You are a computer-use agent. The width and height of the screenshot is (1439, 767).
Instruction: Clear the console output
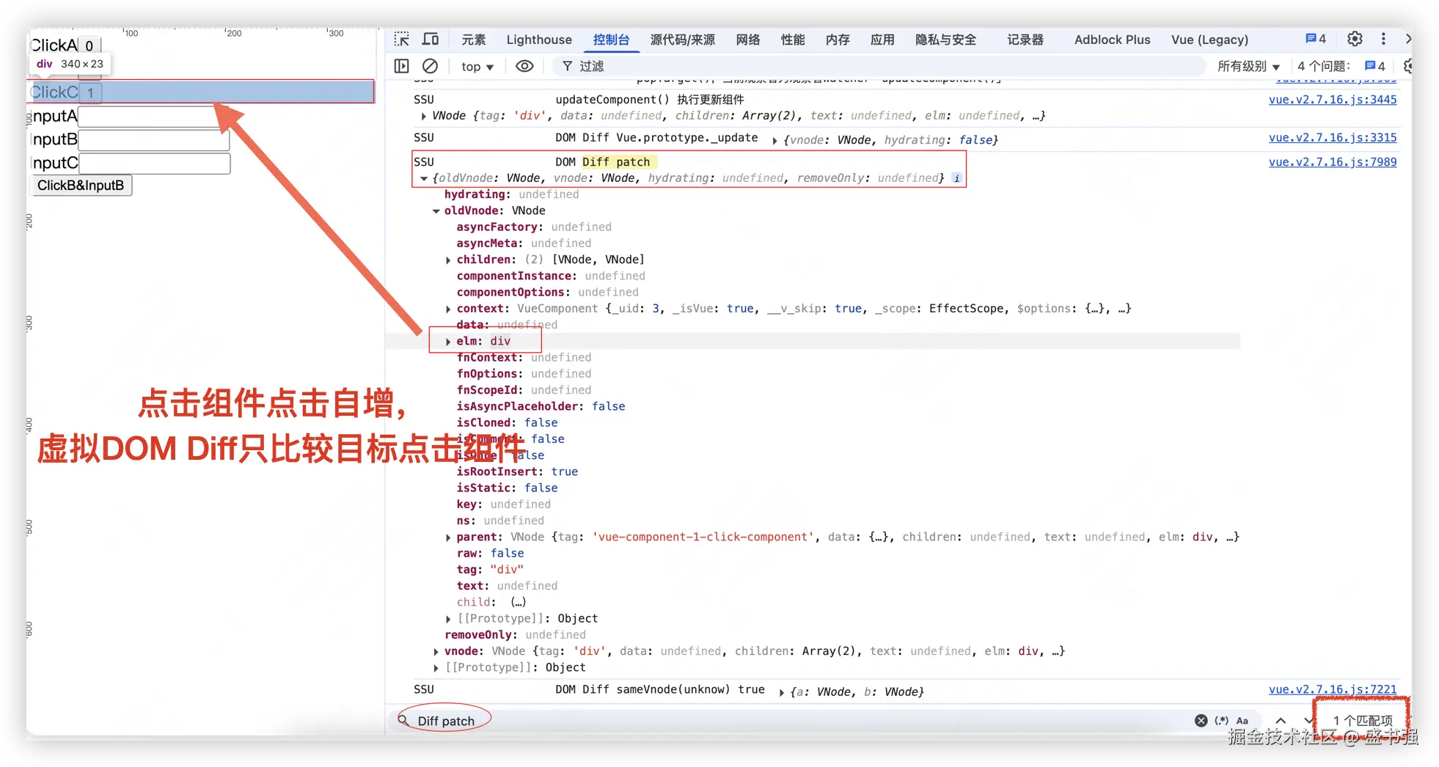point(431,66)
